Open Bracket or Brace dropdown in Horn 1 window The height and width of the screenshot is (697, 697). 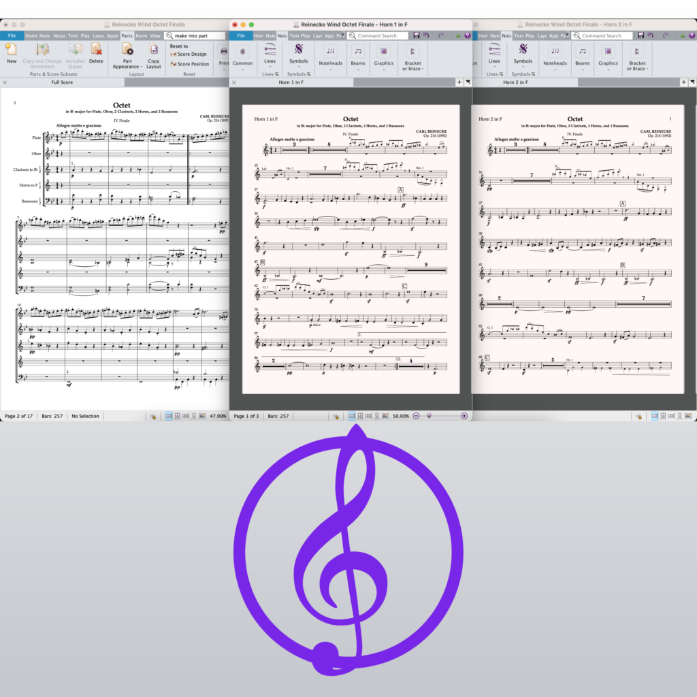coord(412,58)
